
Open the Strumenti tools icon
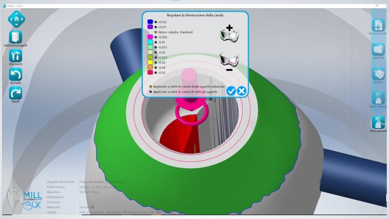pos(15,56)
